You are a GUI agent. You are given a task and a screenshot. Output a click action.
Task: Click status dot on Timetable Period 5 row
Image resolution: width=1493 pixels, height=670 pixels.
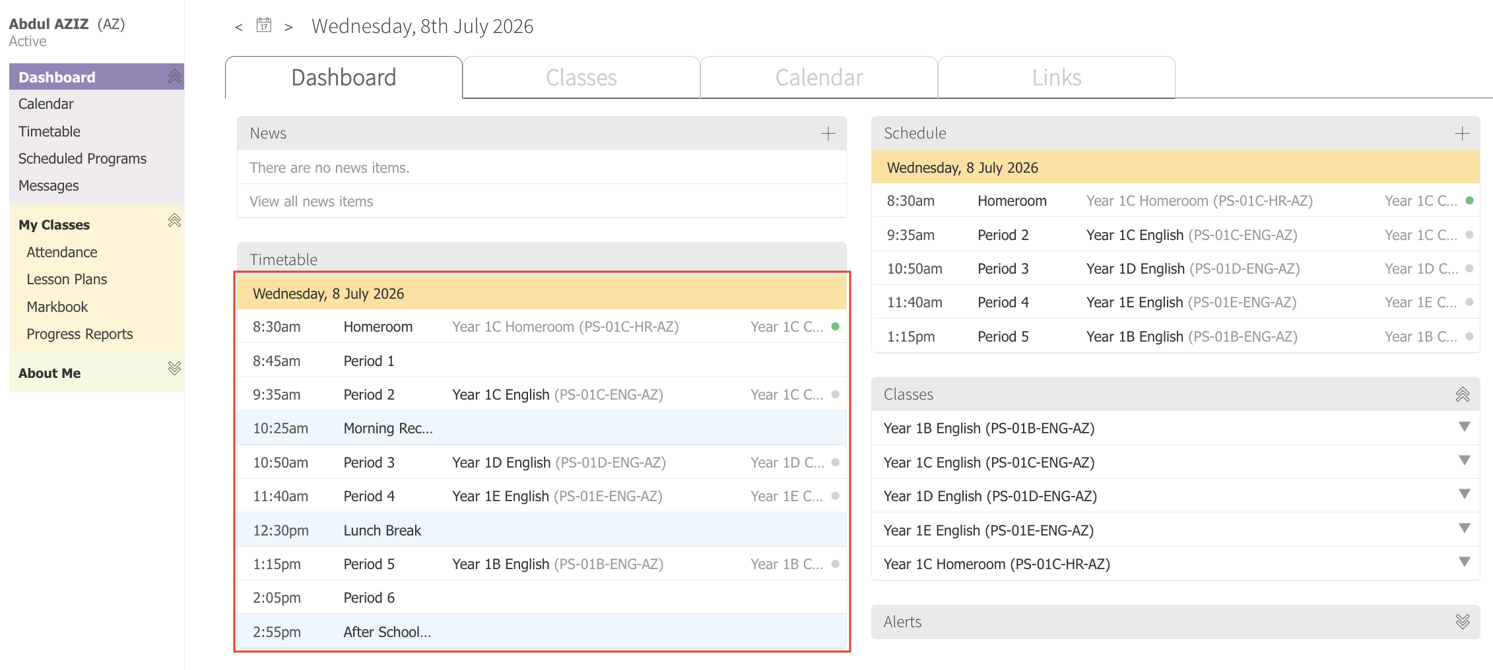835,564
